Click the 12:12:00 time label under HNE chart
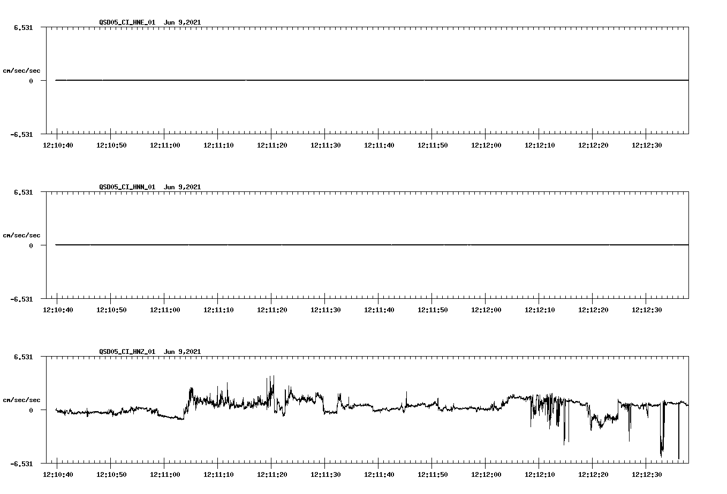The height and width of the screenshot is (494, 727). [486, 145]
